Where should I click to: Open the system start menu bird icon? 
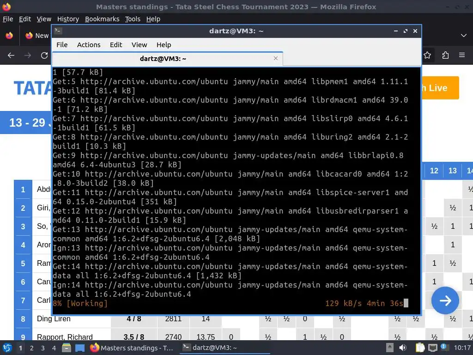coord(7,348)
